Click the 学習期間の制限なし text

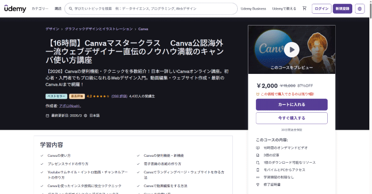[279, 177]
